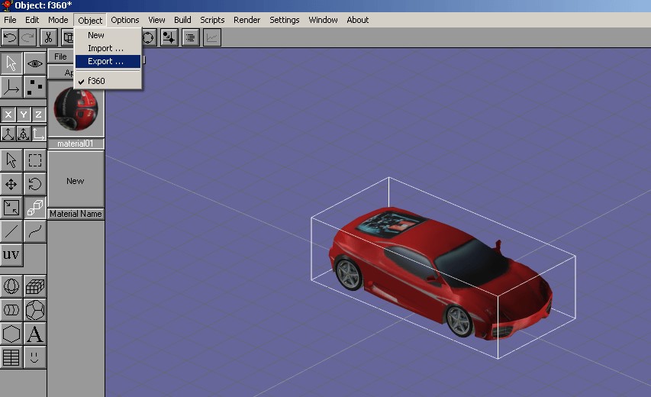Select the Text tool letter A icon
651x397 pixels.
point(35,334)
